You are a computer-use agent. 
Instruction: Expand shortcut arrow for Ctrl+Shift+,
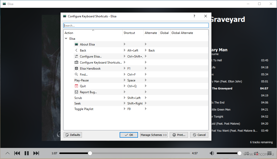point(124,56)
